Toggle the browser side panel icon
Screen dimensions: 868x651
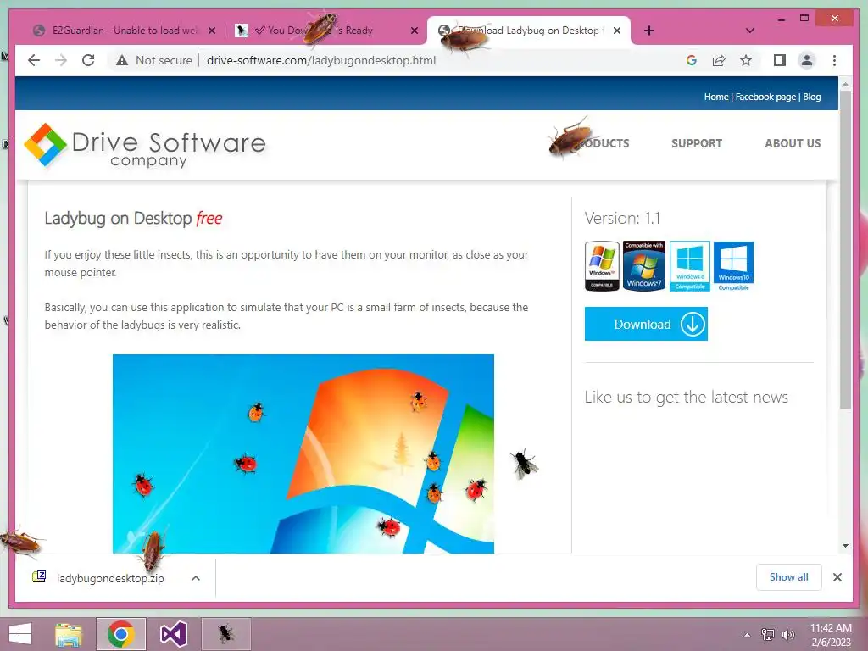click(x=780, y=60)
